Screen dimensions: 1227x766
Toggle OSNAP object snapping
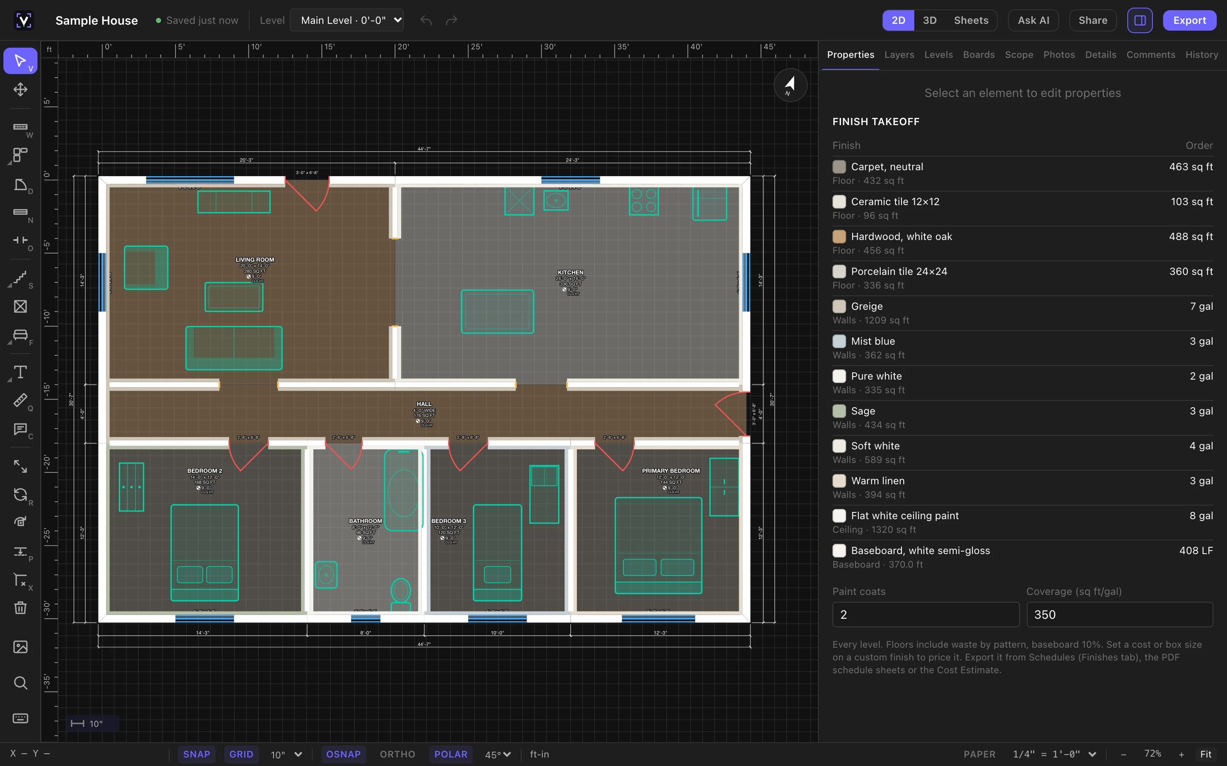click(x=343, y=755)
